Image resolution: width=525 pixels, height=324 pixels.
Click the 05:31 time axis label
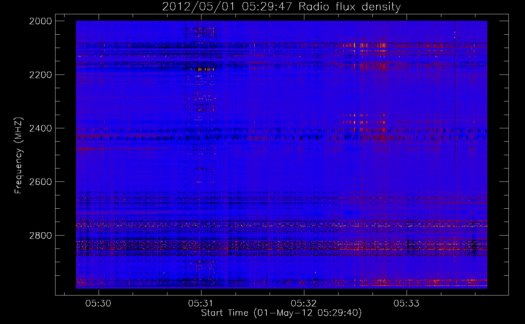pos(201,304)
